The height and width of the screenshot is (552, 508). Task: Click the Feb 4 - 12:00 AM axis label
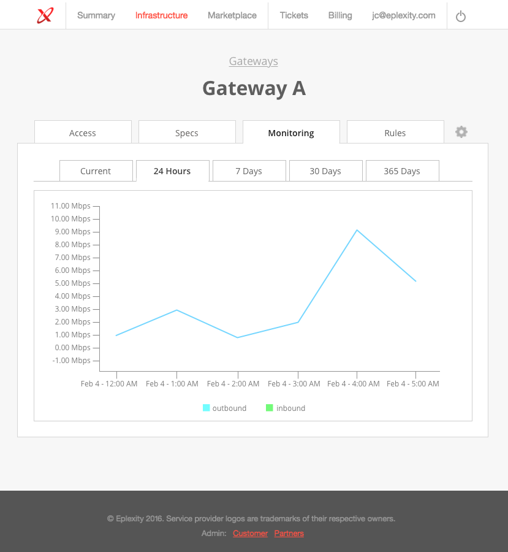109,384
